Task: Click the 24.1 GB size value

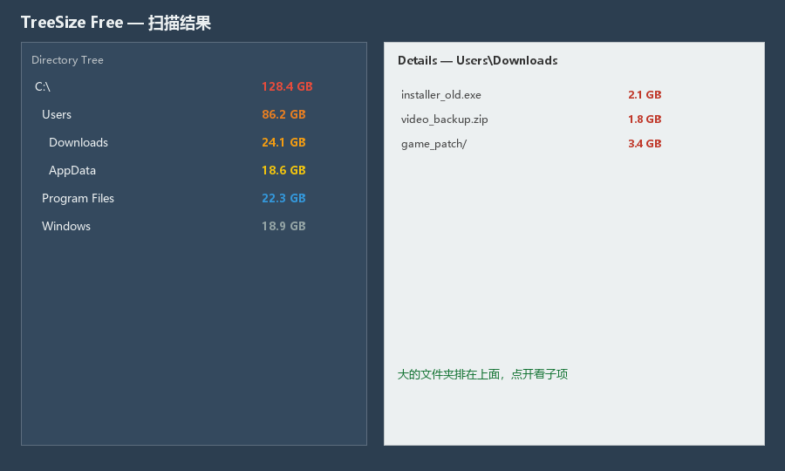Action: pos(283,143)
